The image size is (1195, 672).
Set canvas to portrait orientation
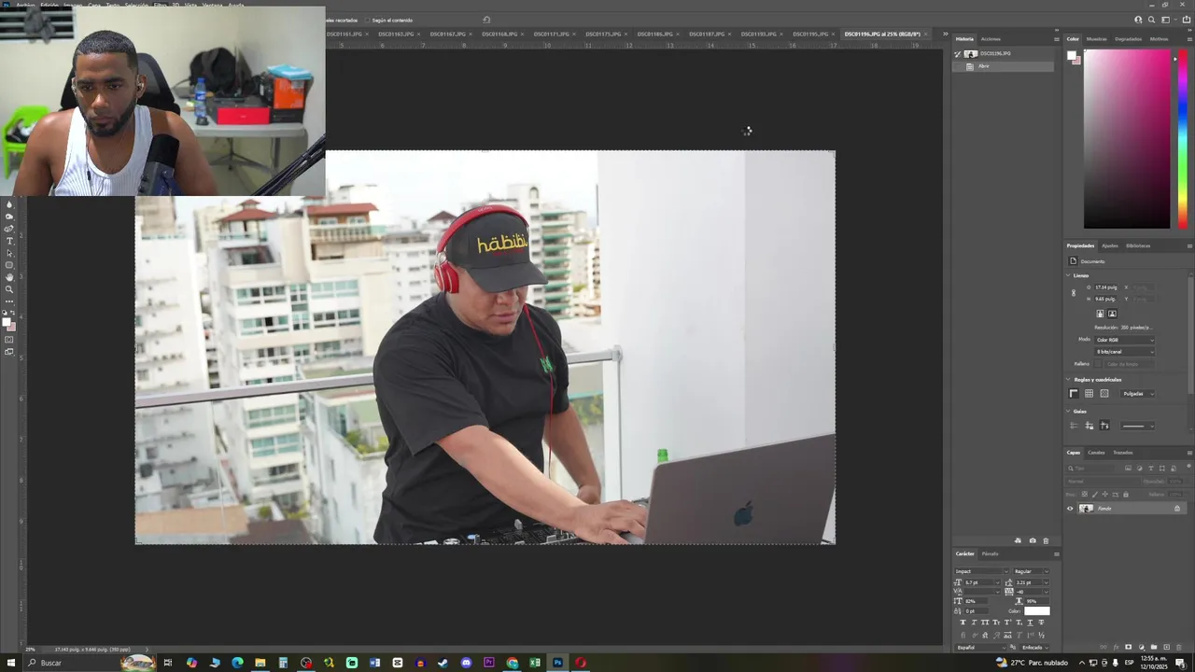point(1100,314)
